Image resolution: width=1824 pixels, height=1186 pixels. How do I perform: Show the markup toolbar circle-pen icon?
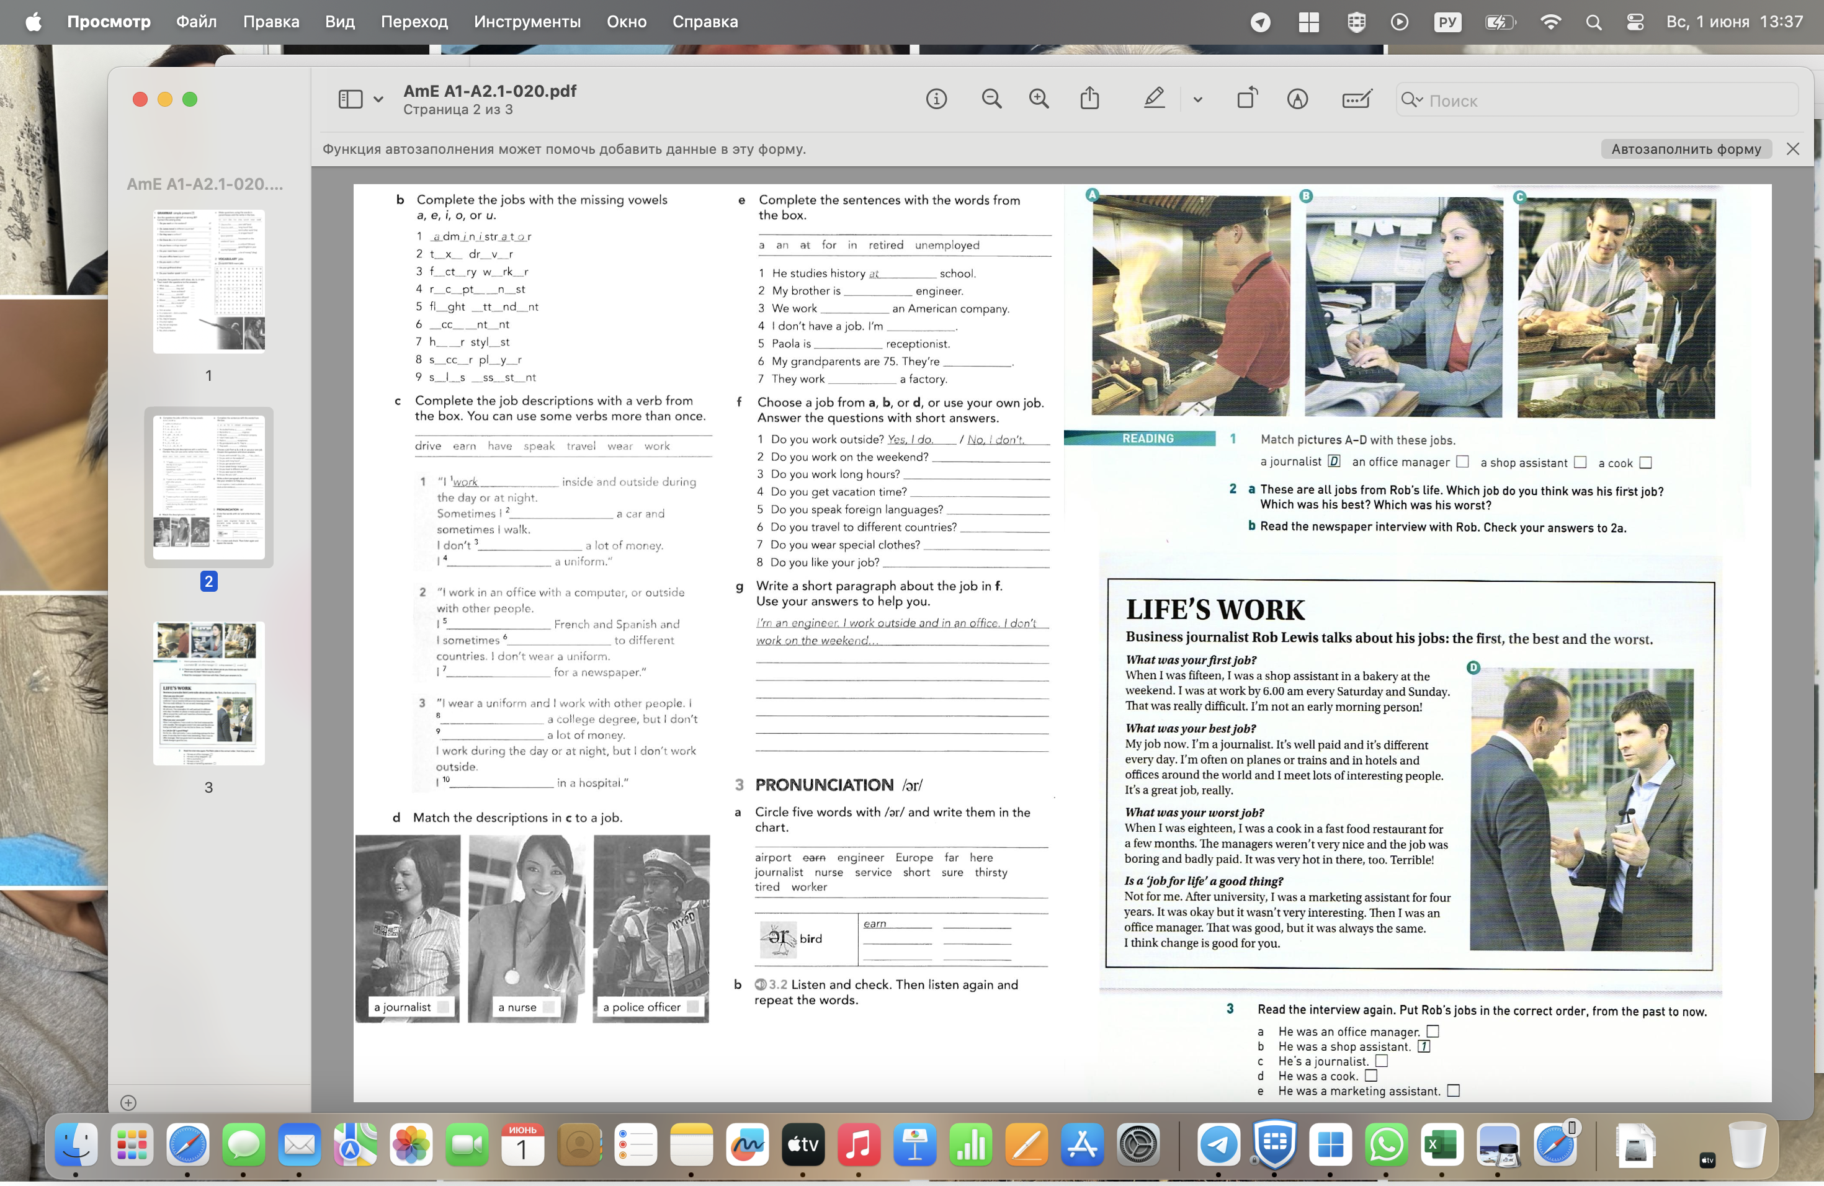pos(1297,99)
